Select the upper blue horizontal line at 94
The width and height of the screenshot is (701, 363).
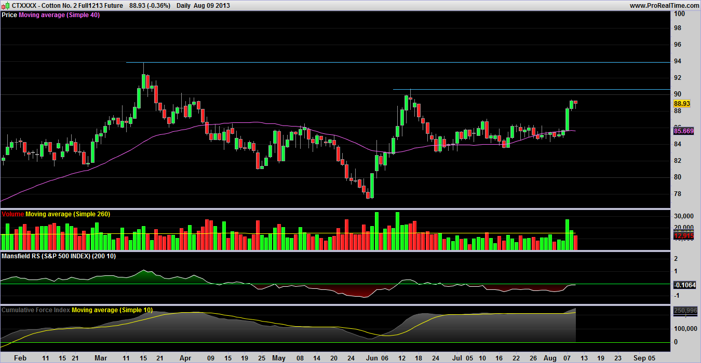coord(397,62)
